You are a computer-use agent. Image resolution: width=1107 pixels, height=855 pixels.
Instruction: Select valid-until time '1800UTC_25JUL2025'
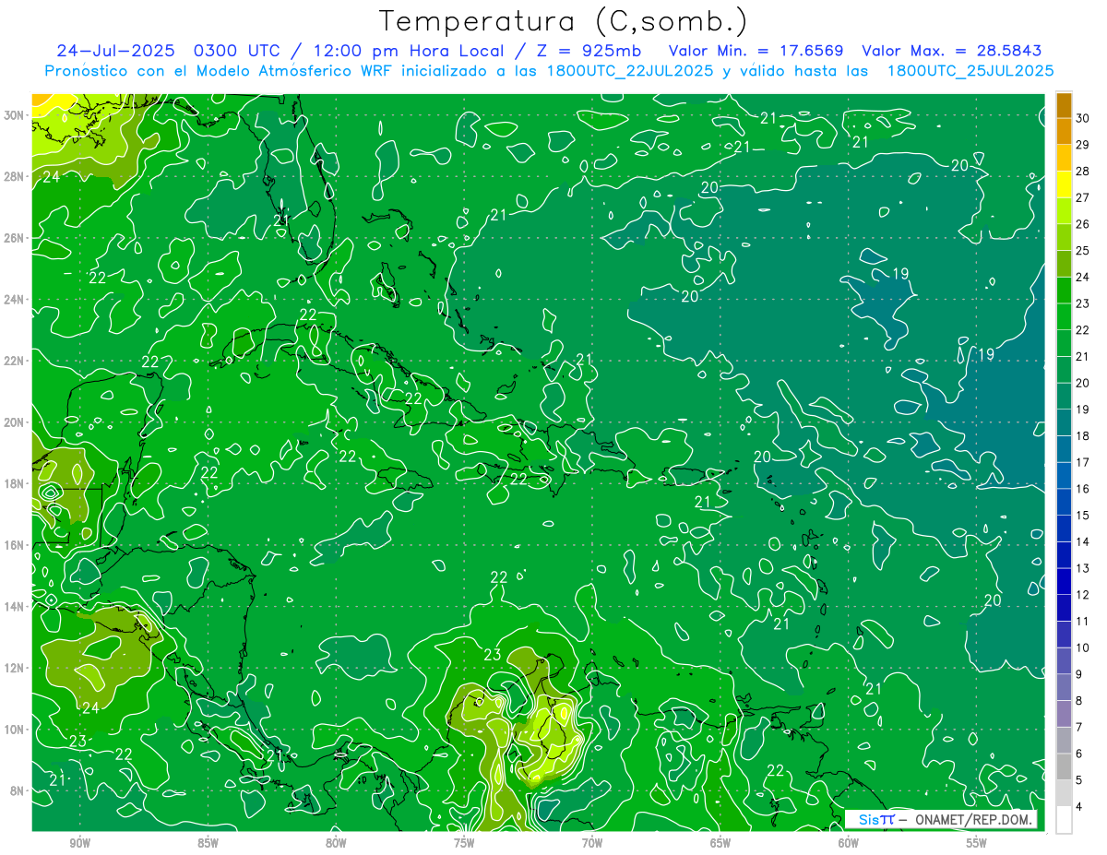(x=970, y=71)
